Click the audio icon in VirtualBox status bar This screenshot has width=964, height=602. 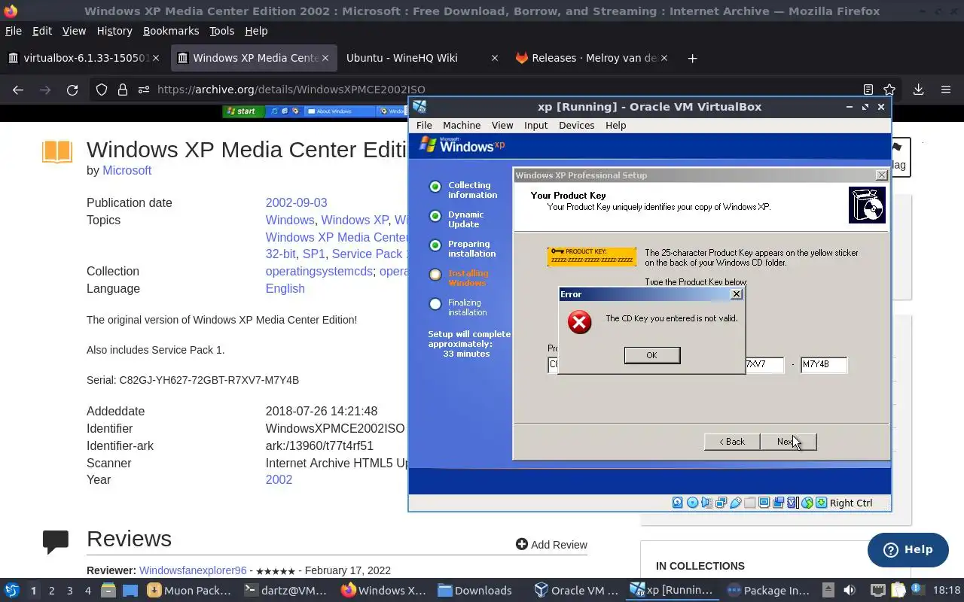click(706, 503)
